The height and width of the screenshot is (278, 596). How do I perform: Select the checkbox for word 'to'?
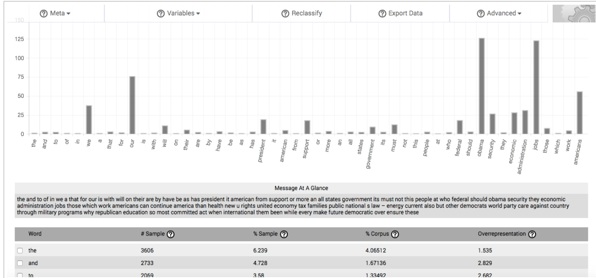click(20, 275)
